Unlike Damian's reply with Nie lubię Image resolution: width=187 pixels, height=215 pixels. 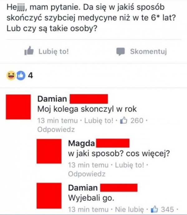(129, 209)
